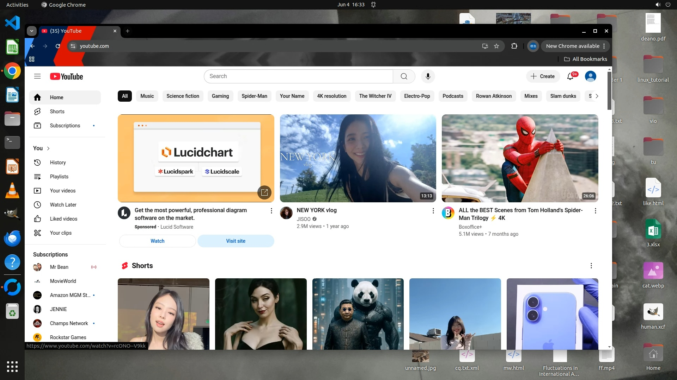
Task: Open the Shorts shelf three-dot menu
Action: (591, 266)
